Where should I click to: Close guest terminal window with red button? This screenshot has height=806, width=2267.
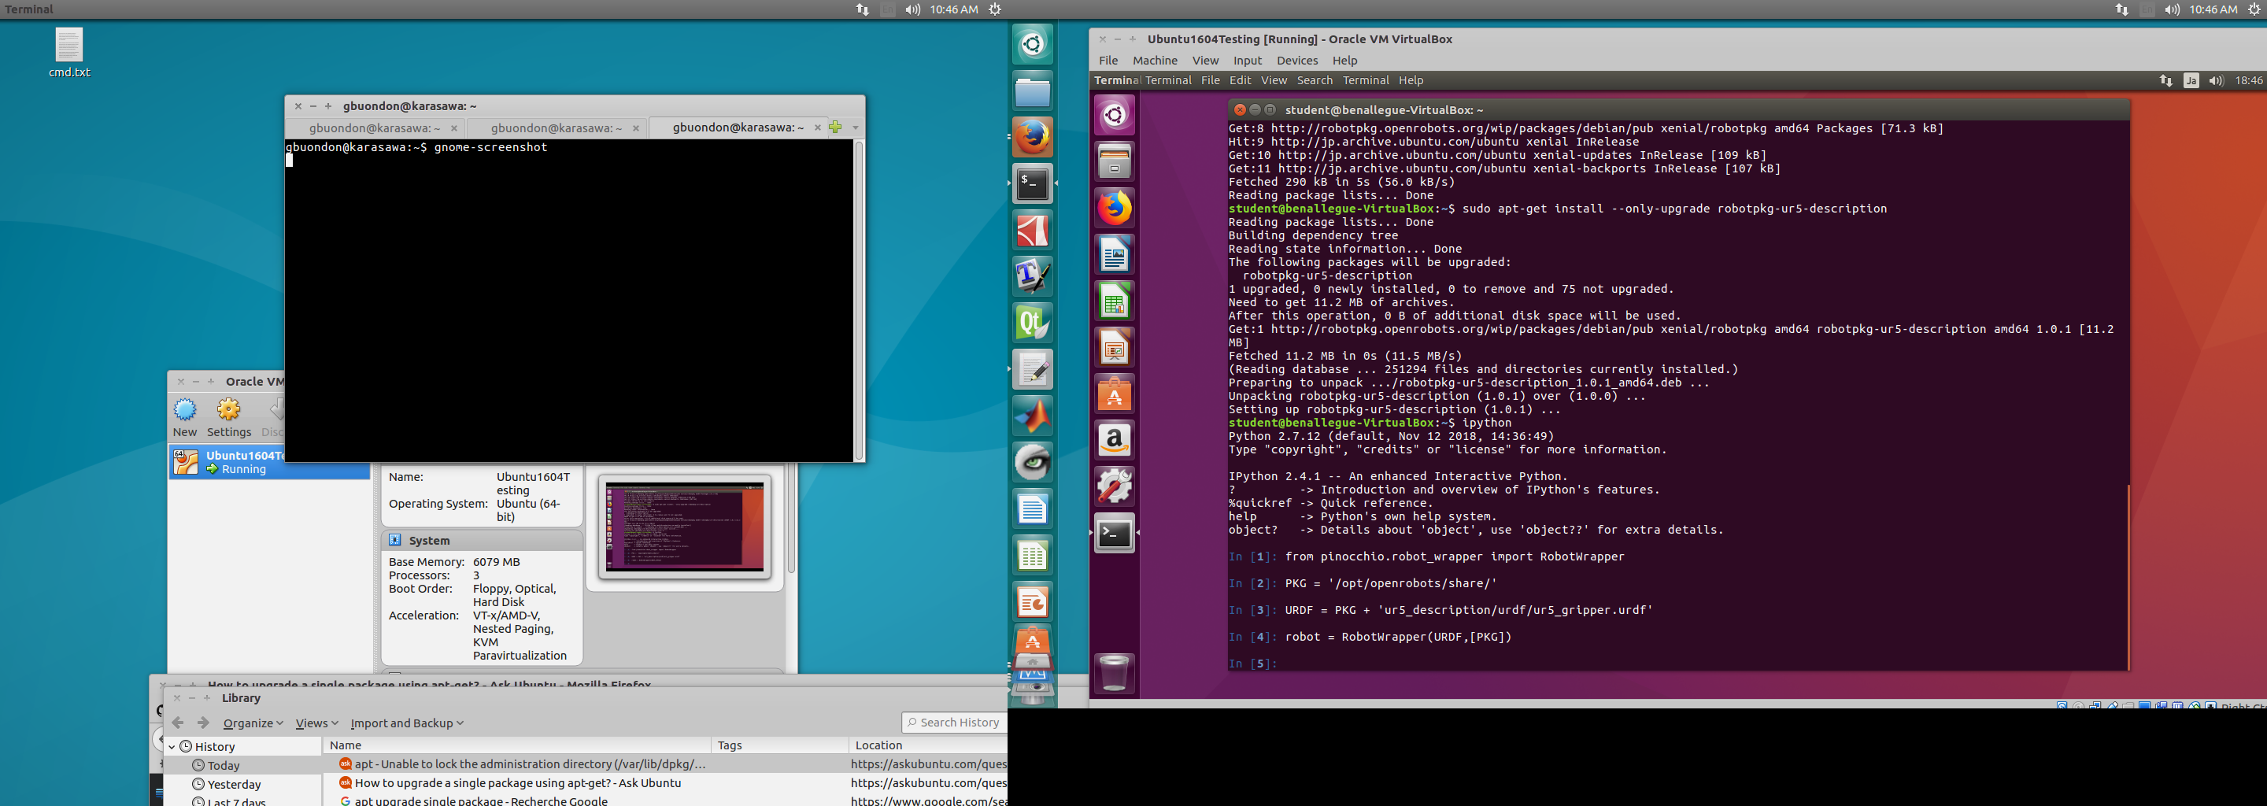(x=1240, y=110)
